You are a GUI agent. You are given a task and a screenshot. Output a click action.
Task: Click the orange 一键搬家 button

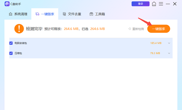pyautogui.click(x=159, y=29)
